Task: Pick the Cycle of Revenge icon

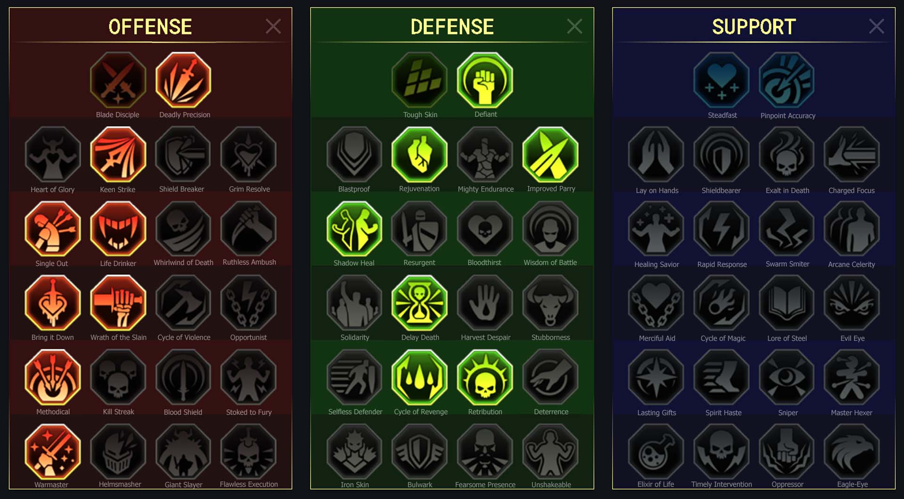Action: click(x=420, y=377)
